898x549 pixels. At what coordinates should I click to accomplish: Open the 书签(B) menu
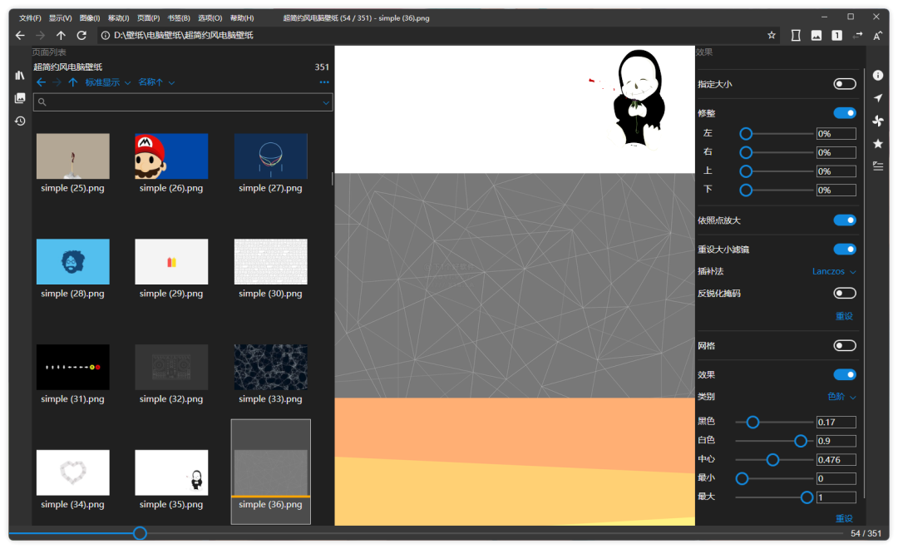(x=178, y=17)
